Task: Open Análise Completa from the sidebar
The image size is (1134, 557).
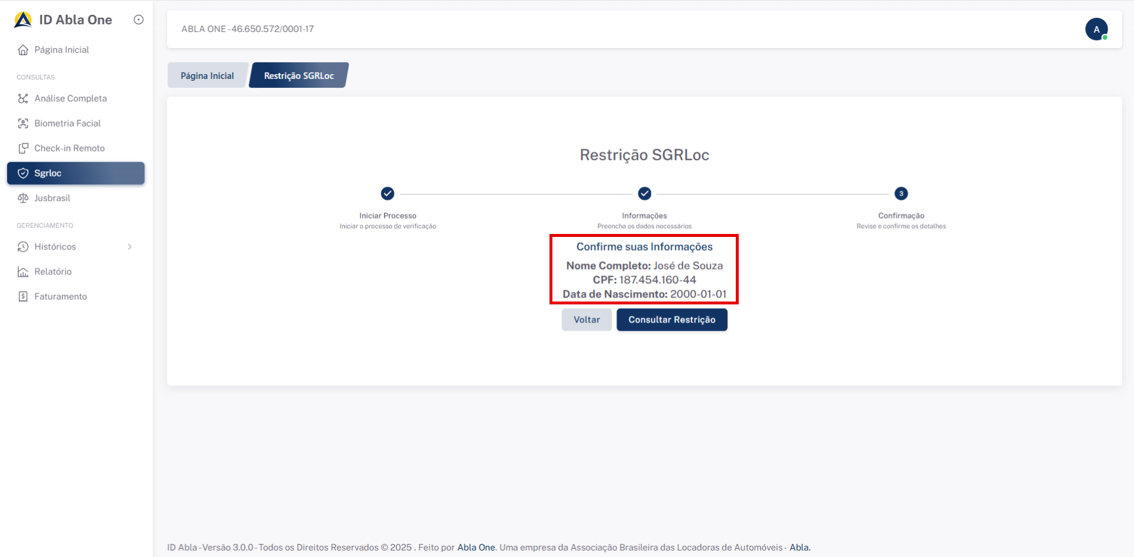Action: (70, 99)
